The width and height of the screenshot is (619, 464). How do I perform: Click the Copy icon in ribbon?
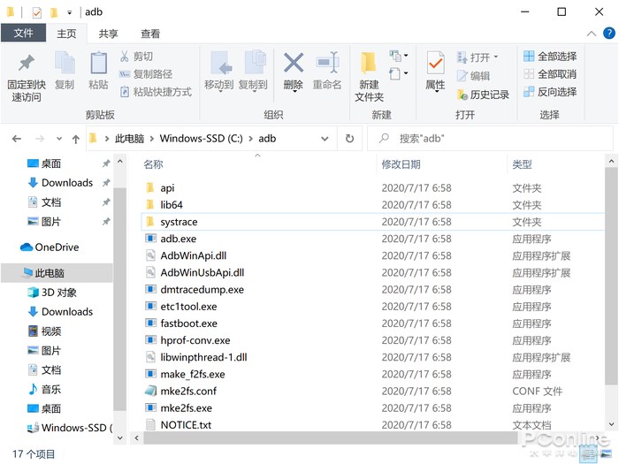coord(65,63)
